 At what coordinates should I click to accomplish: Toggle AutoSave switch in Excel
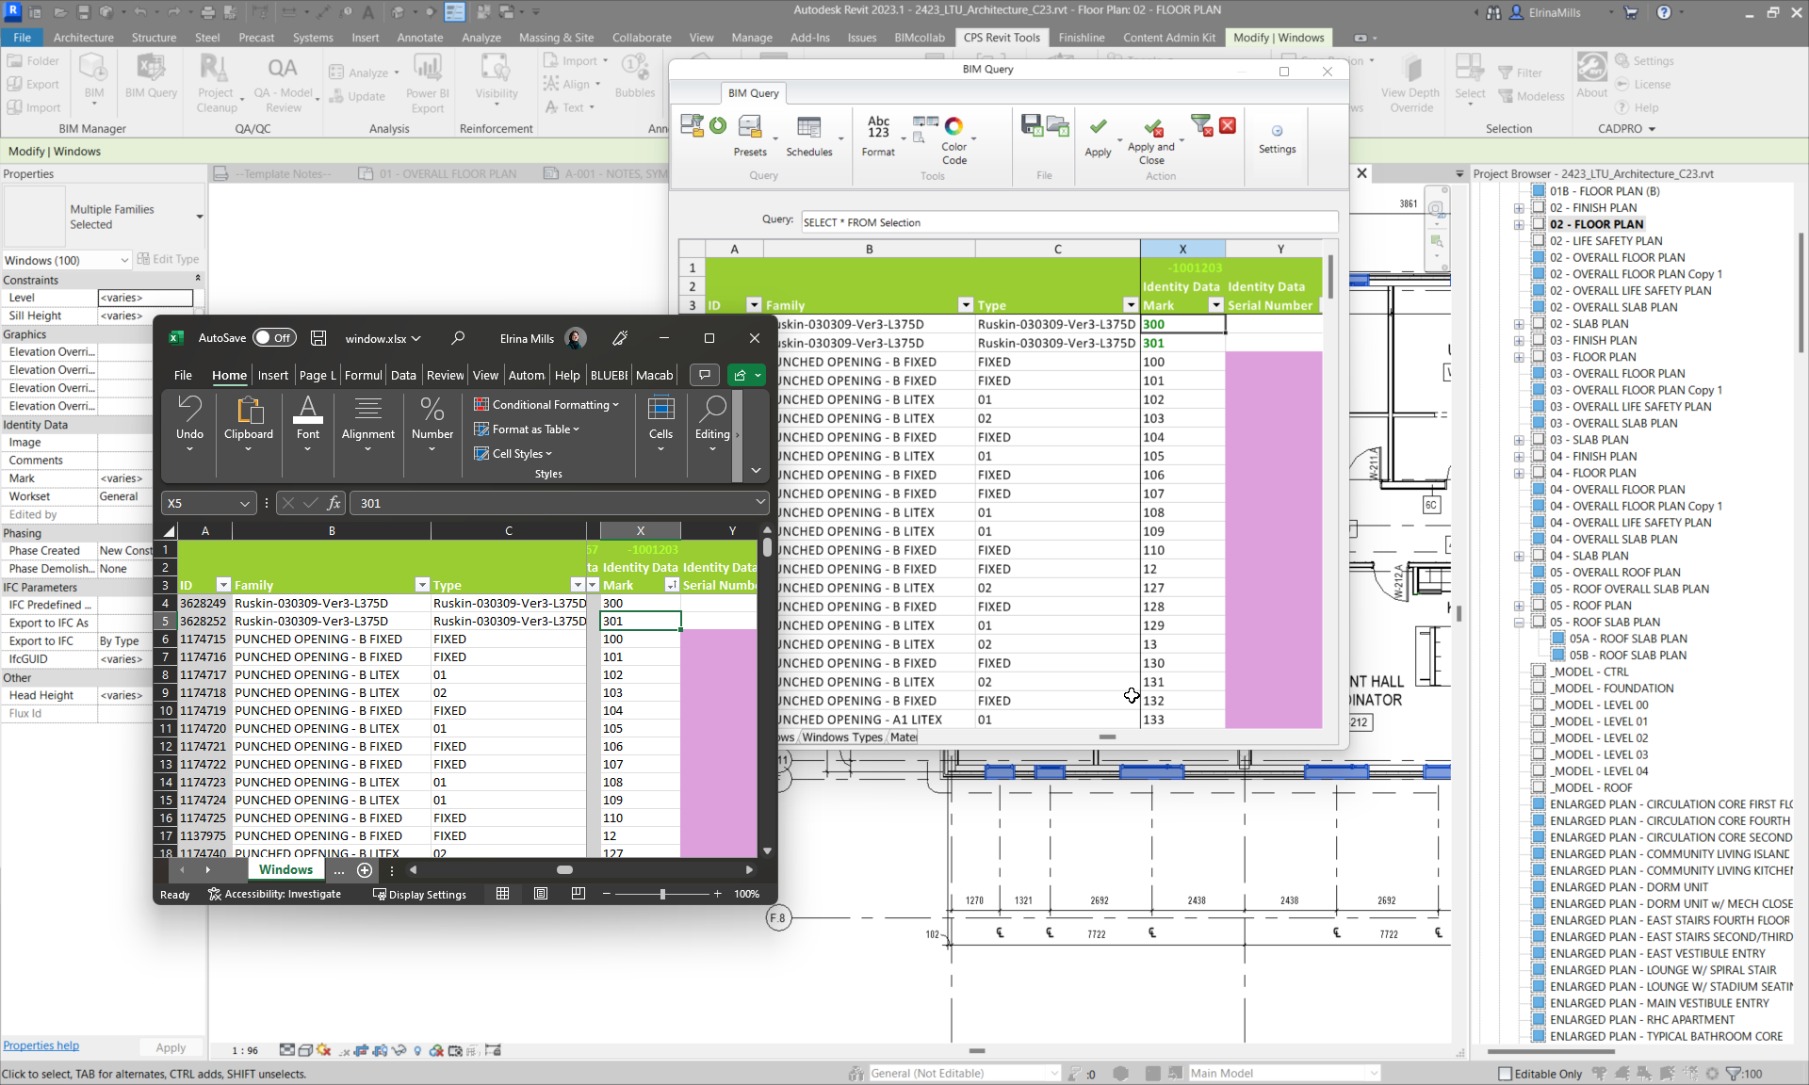[x=274, y=338]
